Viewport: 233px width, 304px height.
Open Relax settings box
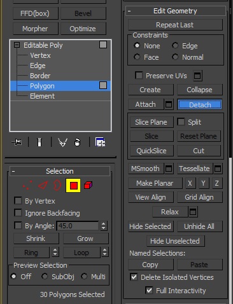click(193, 212)
